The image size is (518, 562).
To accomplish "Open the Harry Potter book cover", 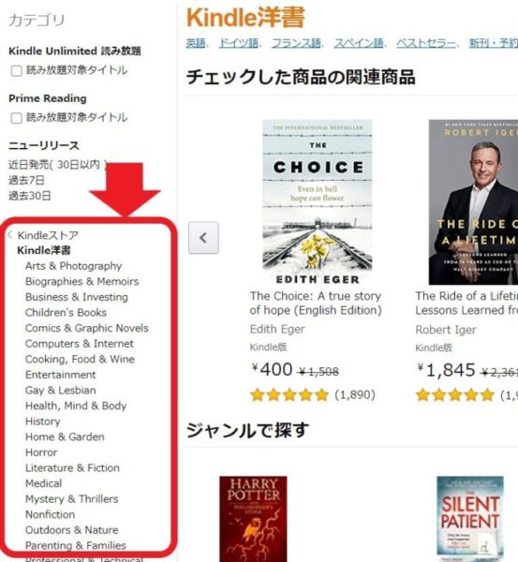I will click(x=253, y=519).
